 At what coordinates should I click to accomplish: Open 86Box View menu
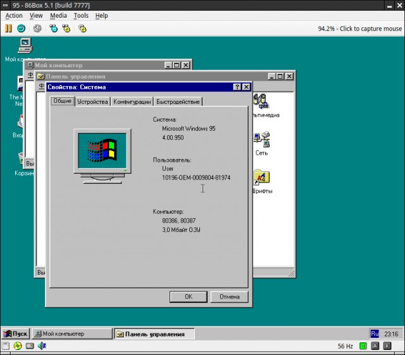click(36, 15)
